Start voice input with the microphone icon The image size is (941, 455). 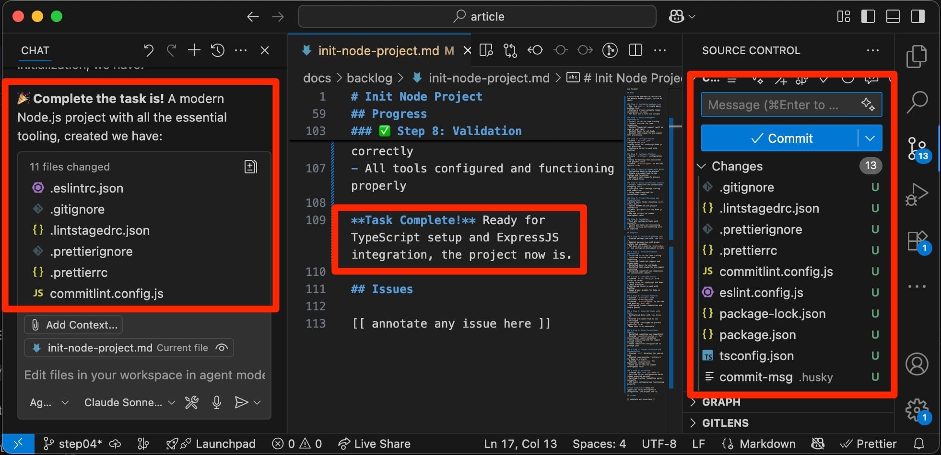(x=217, y=402)
